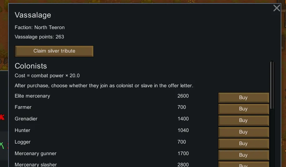The height and width of the screenshot is (167, 286).
Task: Click the red icon left of dialog
Action: point(2,117)
